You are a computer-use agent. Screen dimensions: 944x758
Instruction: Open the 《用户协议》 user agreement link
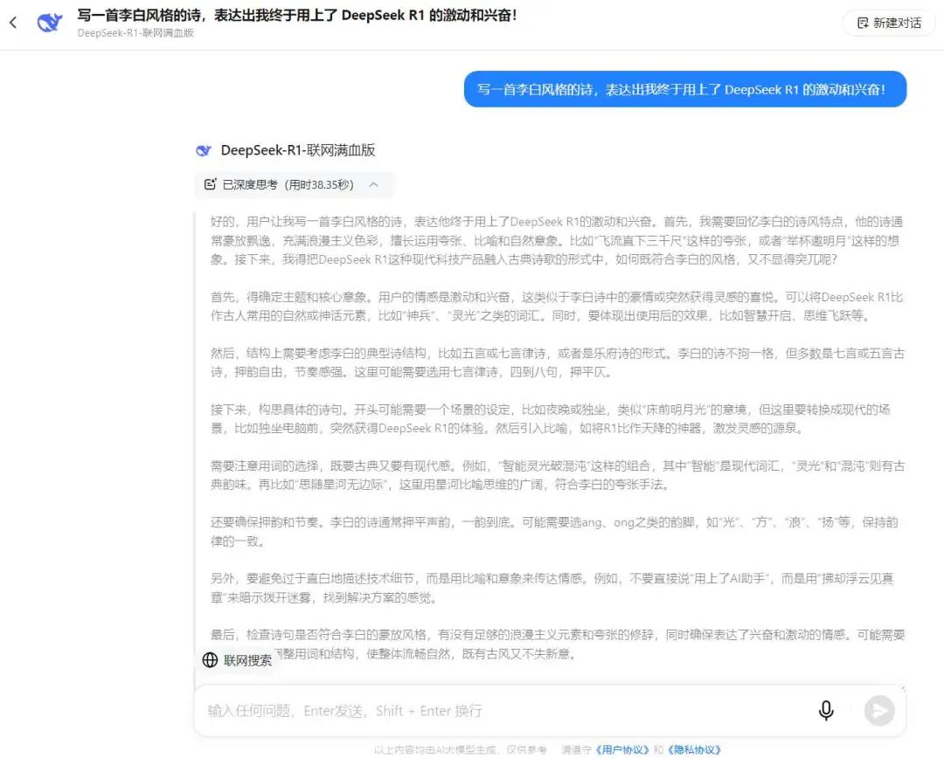point(622,748)
